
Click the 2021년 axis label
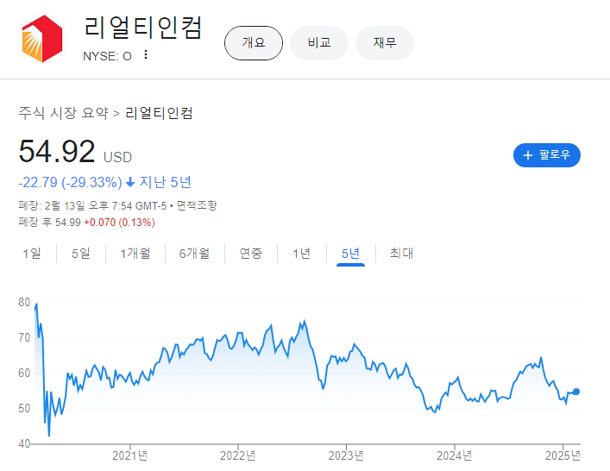pos(130,455)
